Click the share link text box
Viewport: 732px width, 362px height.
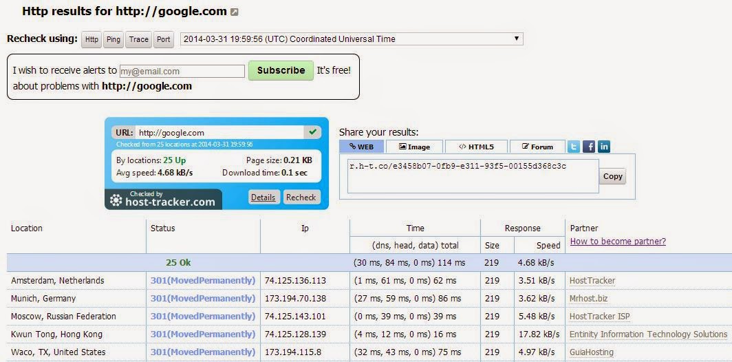coord(473,176)
